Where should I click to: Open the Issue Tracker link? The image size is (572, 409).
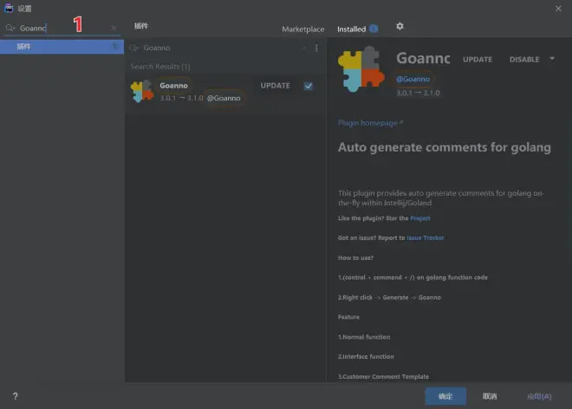[x=426, y=238]
